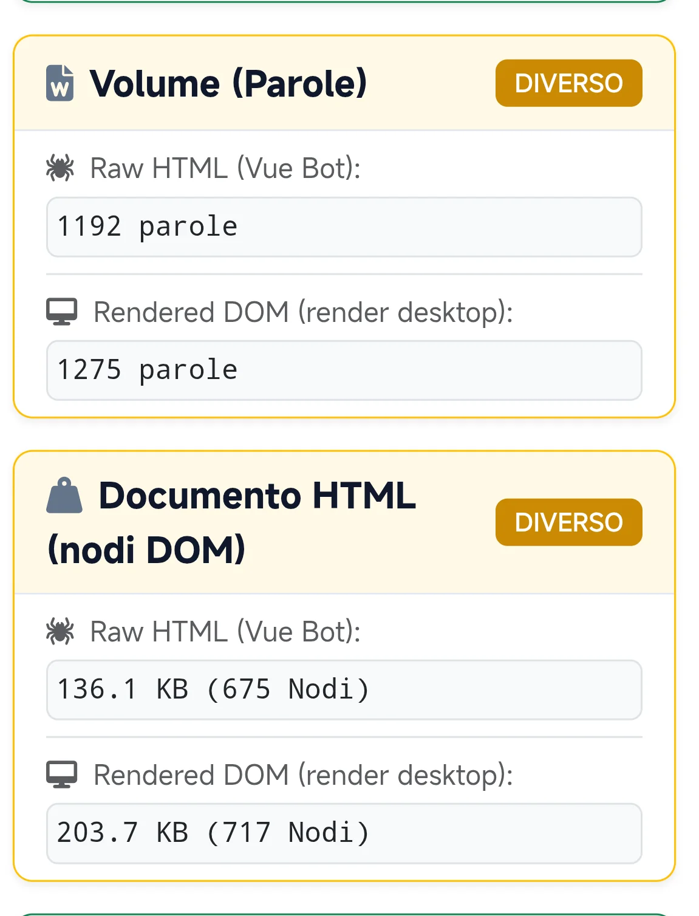
Task: Click the DIVERSO badge on Volume (Parole)
Action: (569, 83)
